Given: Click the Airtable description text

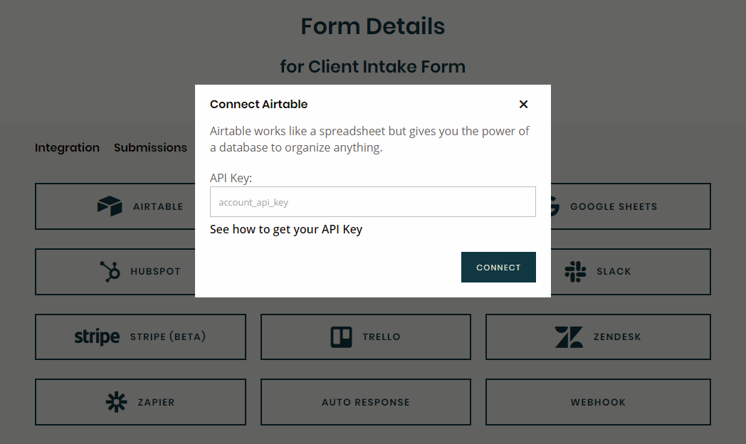Looking at the screenshot, I should click(x=369, y=139).
